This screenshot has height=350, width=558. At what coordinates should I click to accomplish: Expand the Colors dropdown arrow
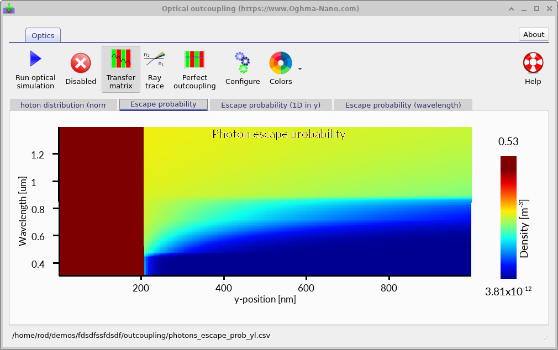tap(300, 69)
